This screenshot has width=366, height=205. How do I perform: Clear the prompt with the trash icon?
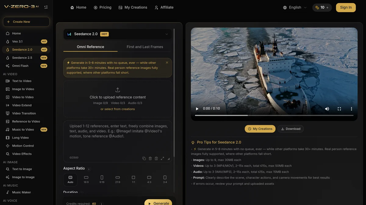coord(150,159)
